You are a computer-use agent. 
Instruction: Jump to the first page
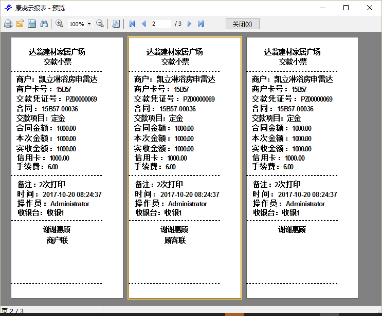(132, 24)
